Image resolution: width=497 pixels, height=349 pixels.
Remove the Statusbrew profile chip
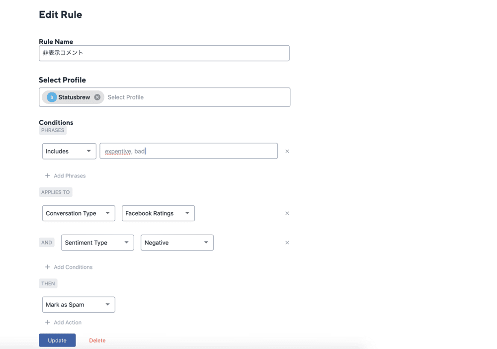[97, 97]
